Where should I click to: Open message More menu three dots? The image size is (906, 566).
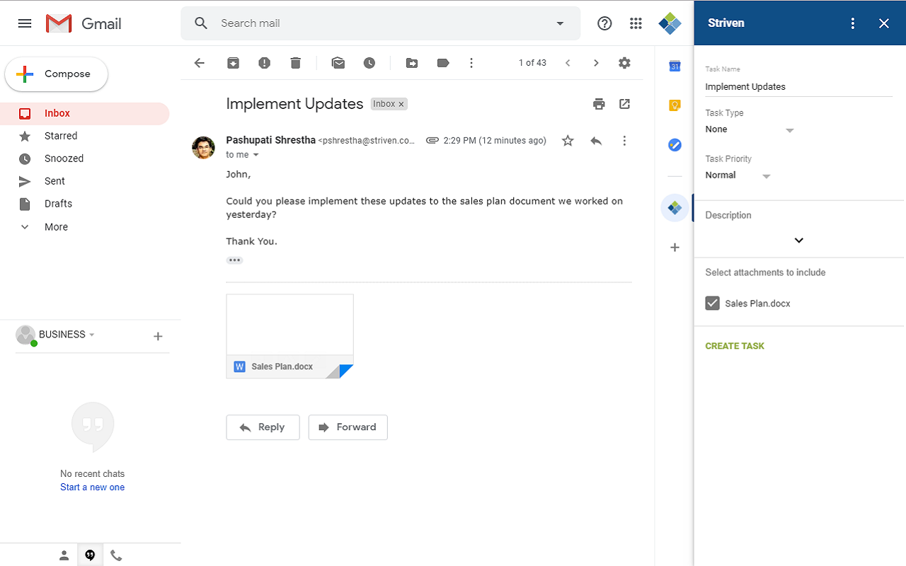coord(624,141)
